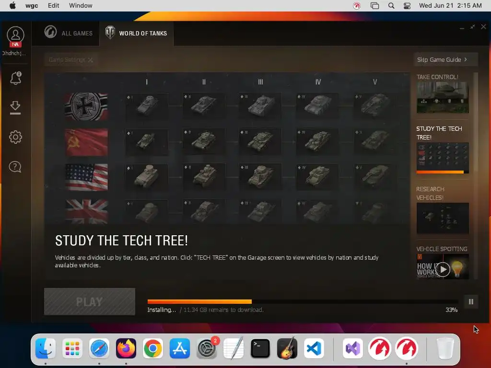
Task: Open STUDY THE TECH TREE! guide thumbnail
Action: 443,157
